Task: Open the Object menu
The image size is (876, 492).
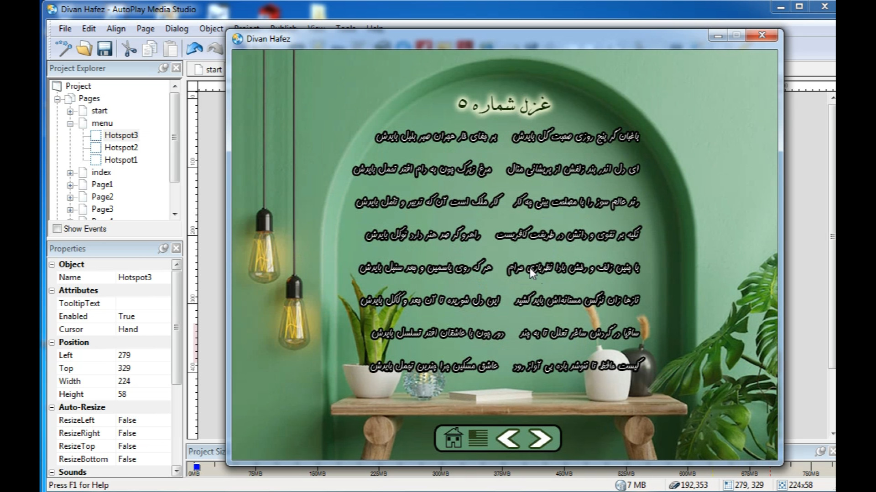Action: (211, 28)
